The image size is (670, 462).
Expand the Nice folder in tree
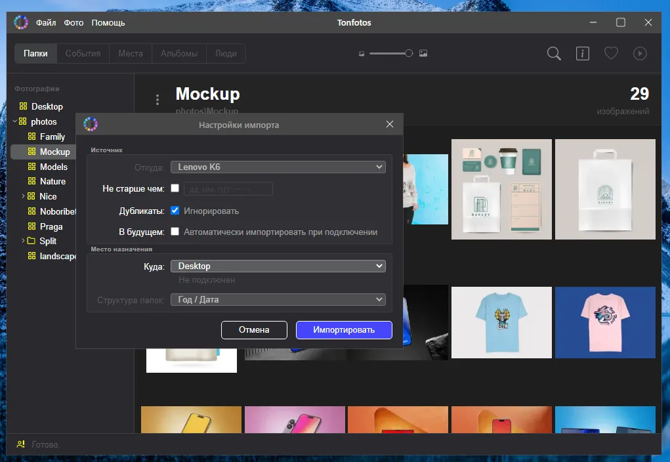tap(23, 196)
